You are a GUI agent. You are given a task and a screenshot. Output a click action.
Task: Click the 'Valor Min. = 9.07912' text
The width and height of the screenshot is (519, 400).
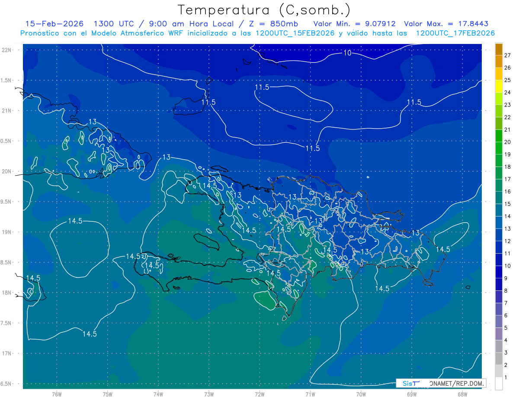pos(354,24)
